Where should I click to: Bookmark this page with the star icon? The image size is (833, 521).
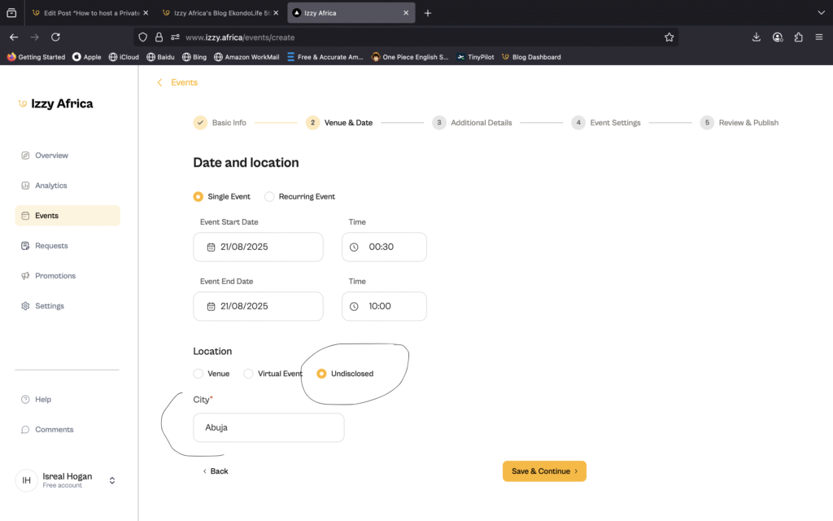669,37
